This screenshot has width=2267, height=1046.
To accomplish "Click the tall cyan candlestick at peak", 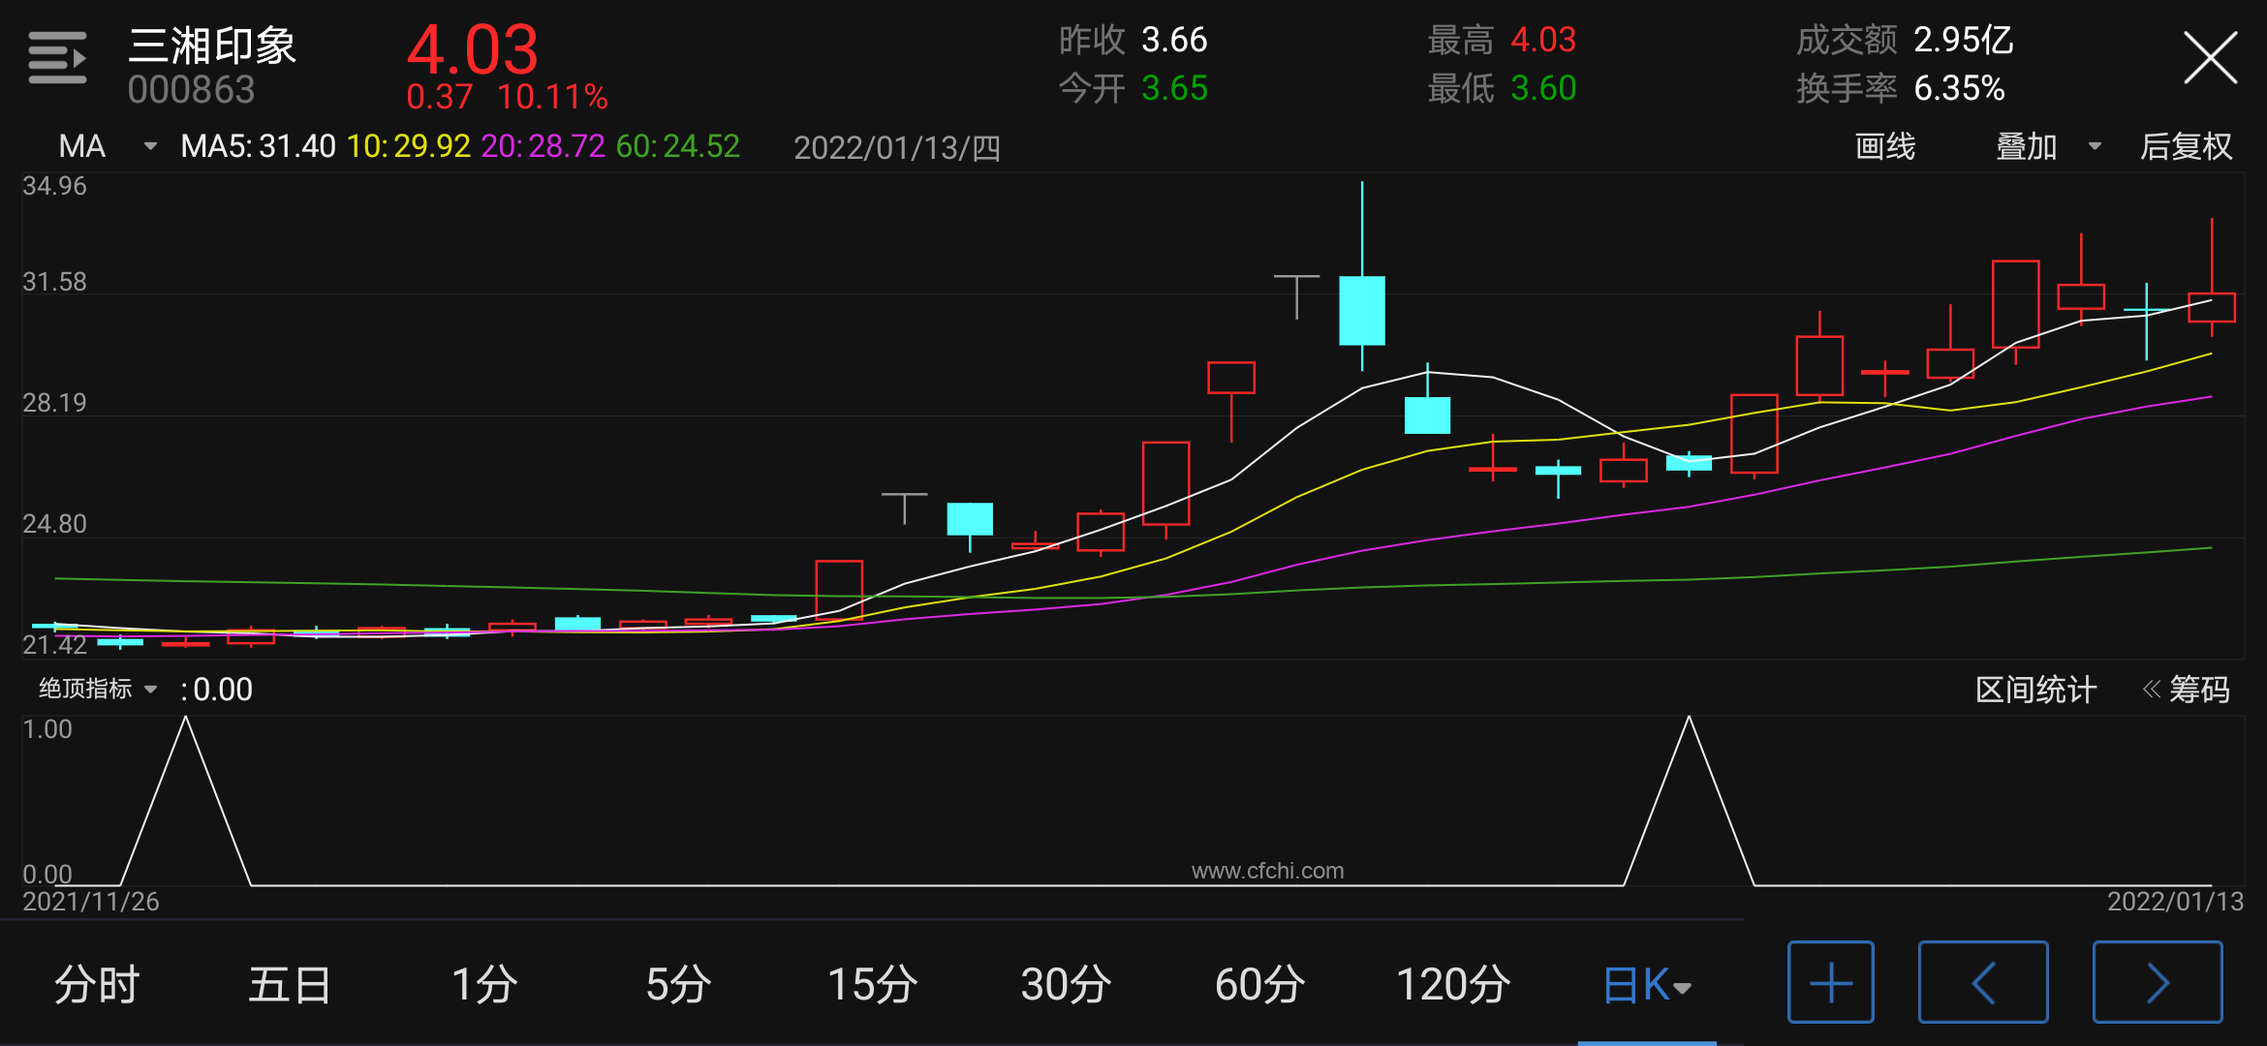I will [x=1361, y=310].
